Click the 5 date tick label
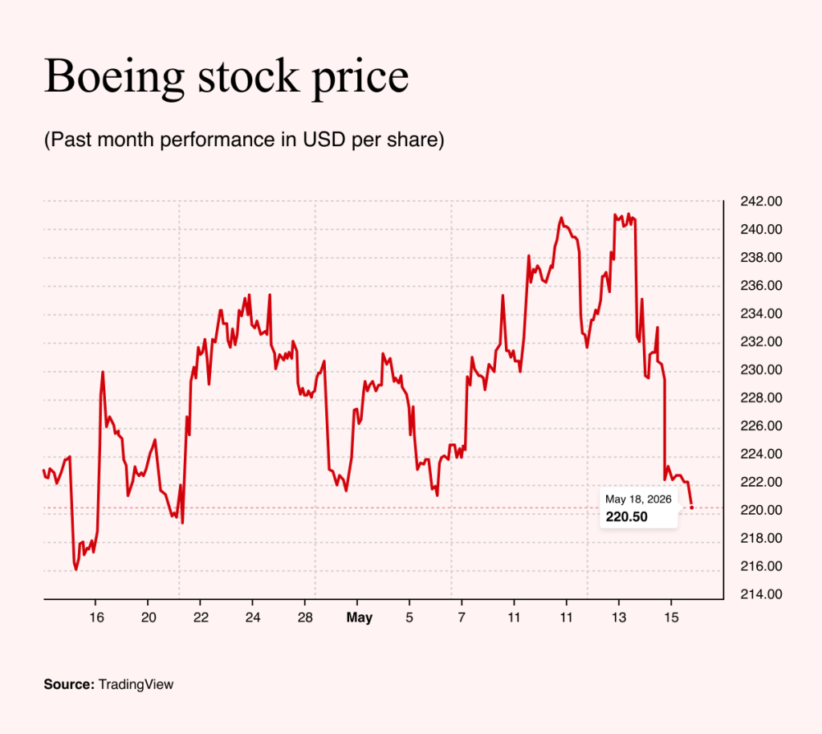The height and width of the screenshot is (734, 822). click(409, 618)
